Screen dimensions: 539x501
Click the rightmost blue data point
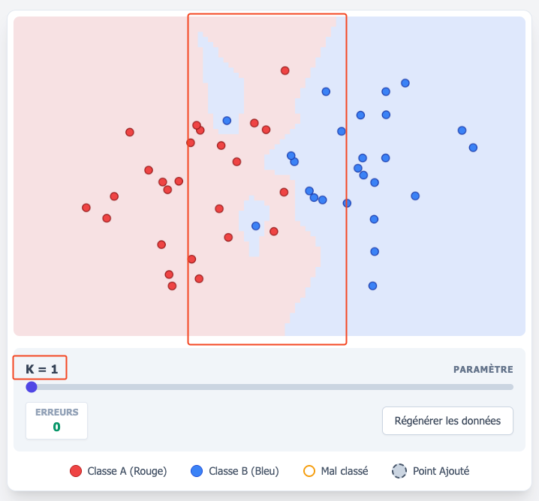point(473,148)
